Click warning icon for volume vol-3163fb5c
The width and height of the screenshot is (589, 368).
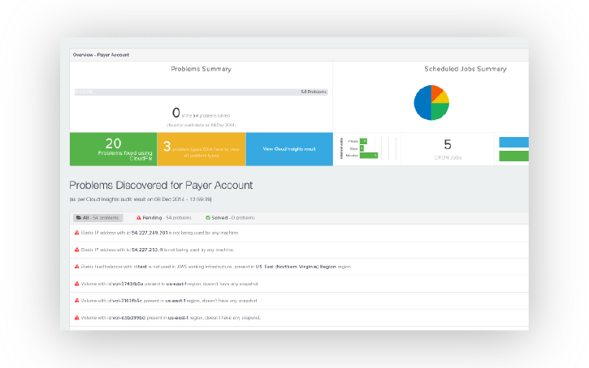tap(76, 301)
